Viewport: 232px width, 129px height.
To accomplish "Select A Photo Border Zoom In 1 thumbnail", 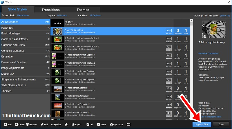I will (57, 89).
